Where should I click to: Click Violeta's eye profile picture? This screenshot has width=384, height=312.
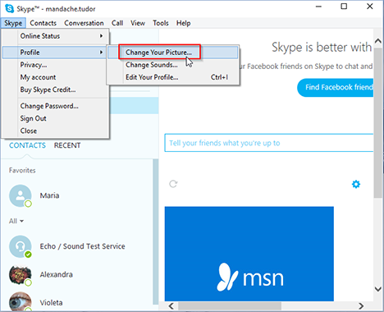point(21,302)
